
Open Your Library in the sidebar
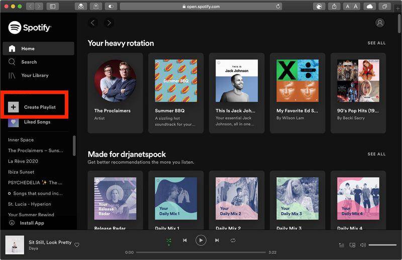(x=35, y=75)
